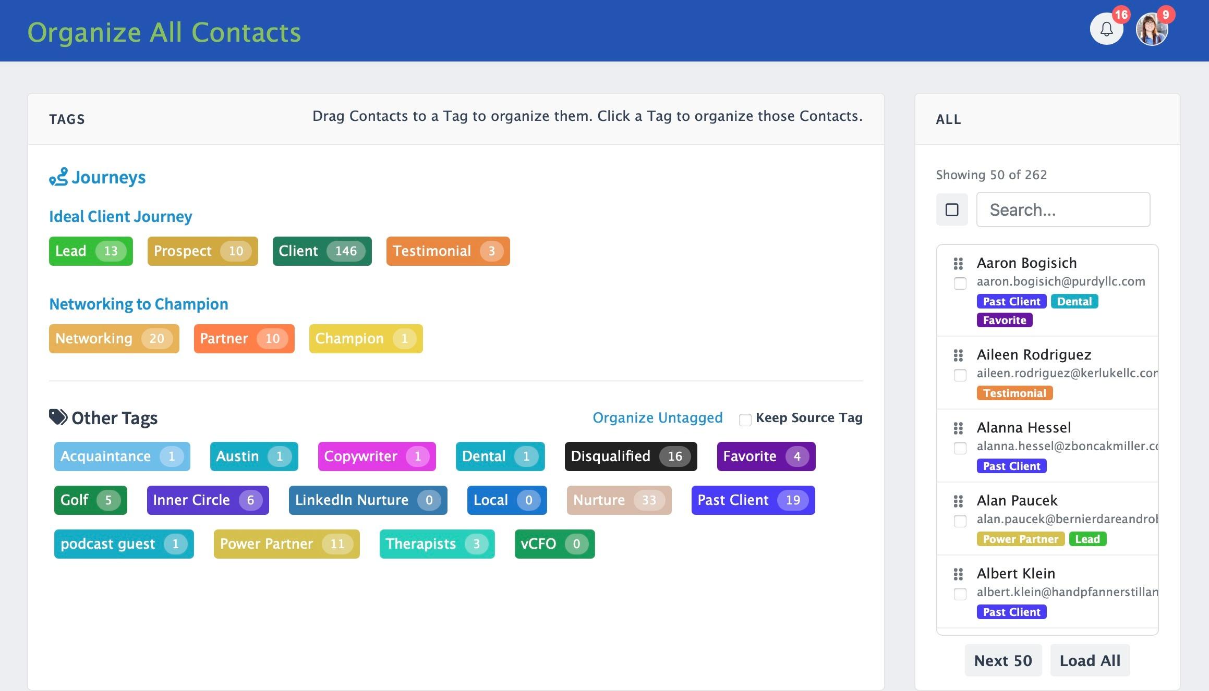Click the Load All button
This screenshot has height=691, width=1209.
click(x=1090, y=660)
